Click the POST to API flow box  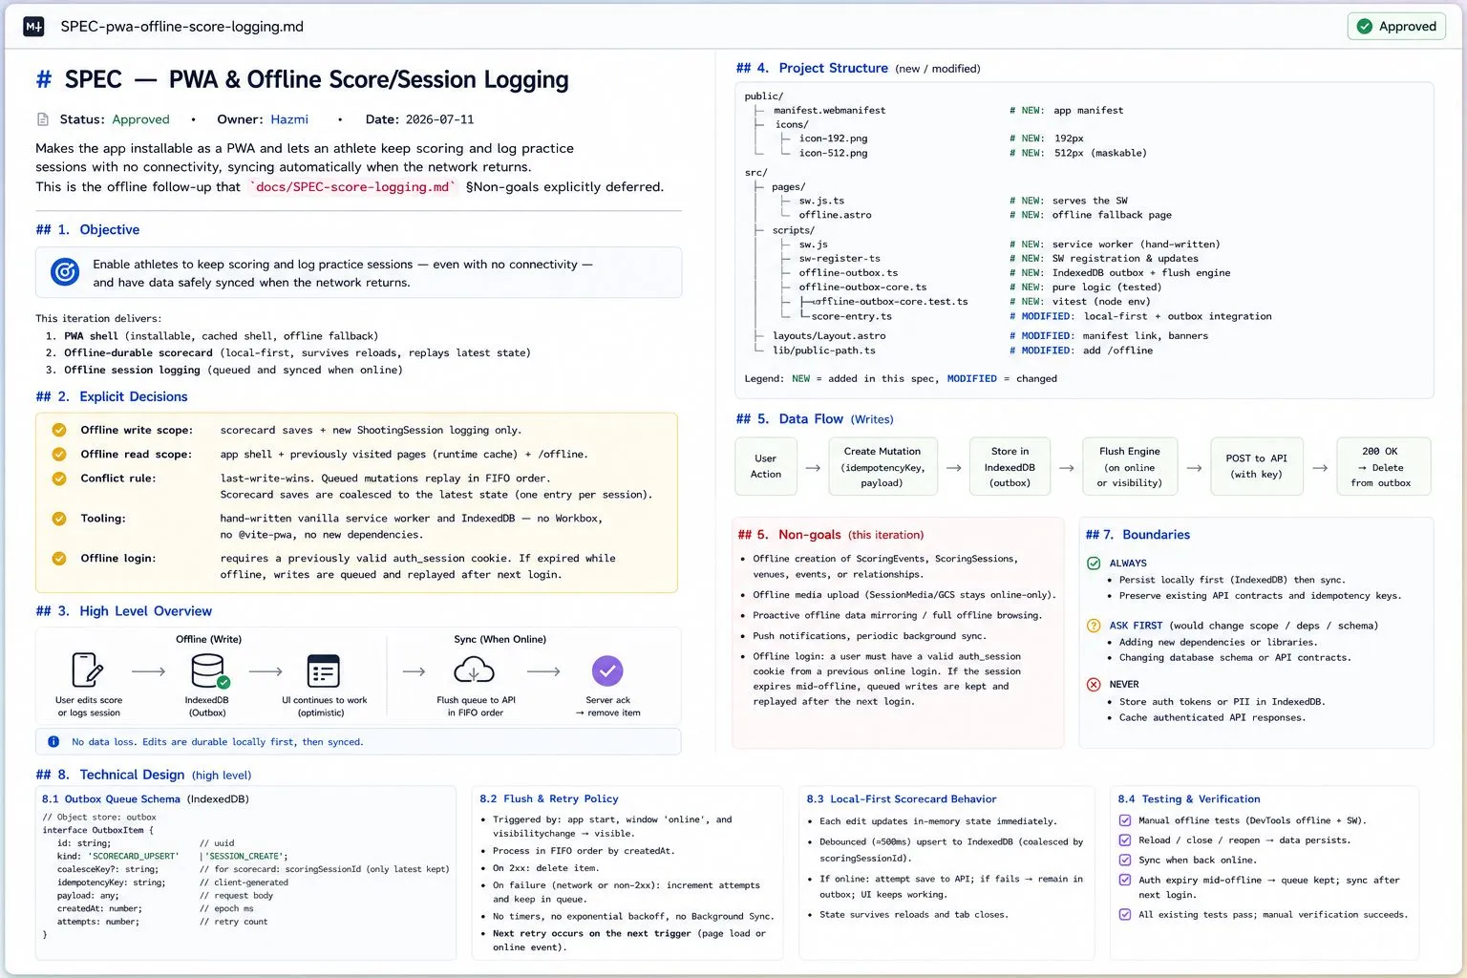(1257, 466)
